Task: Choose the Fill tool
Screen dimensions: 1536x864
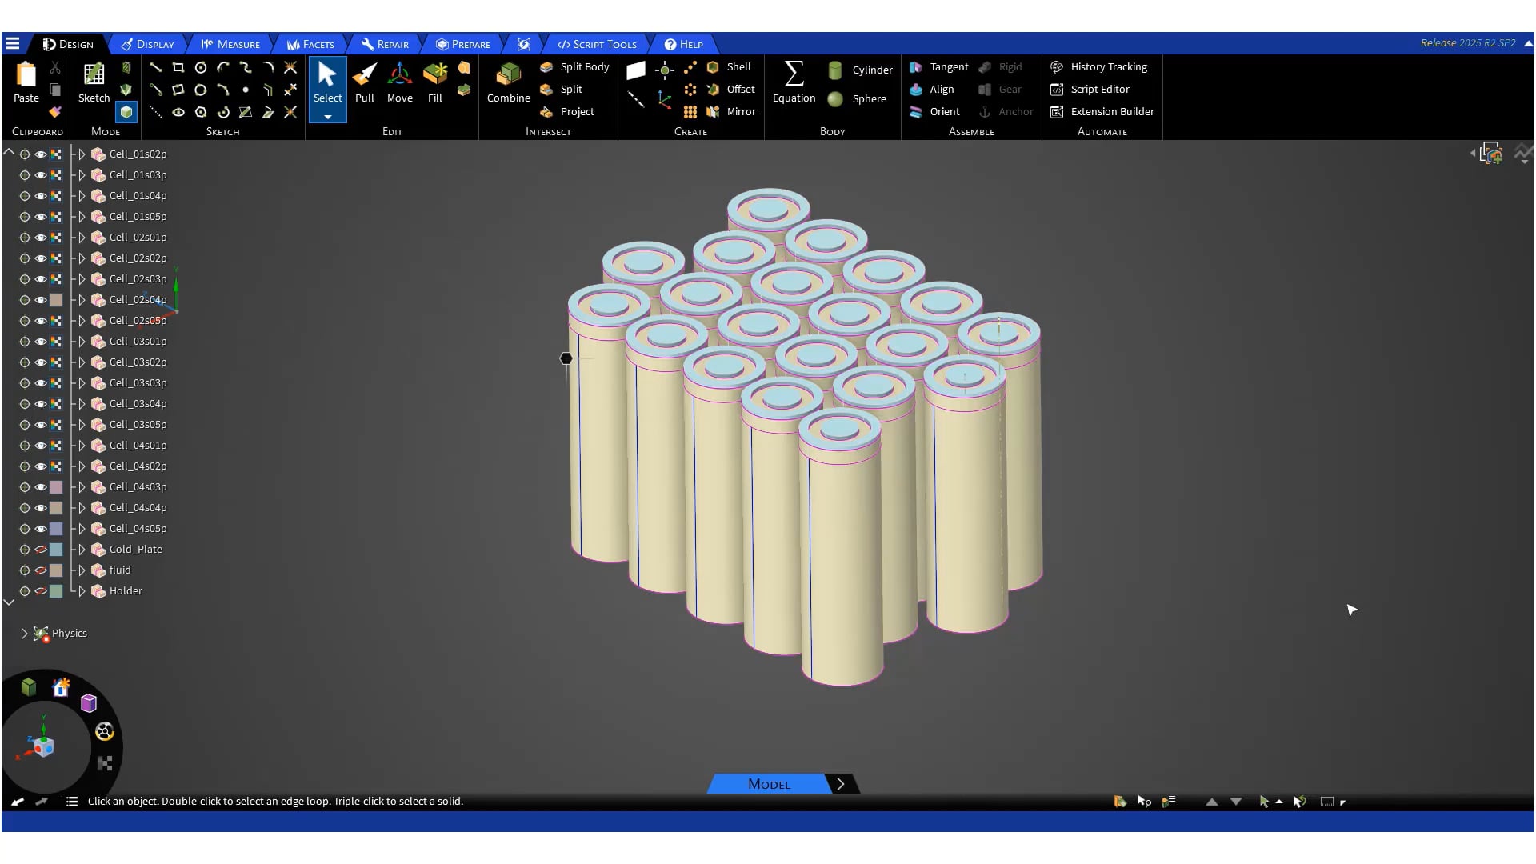Action: pos(434,83)
